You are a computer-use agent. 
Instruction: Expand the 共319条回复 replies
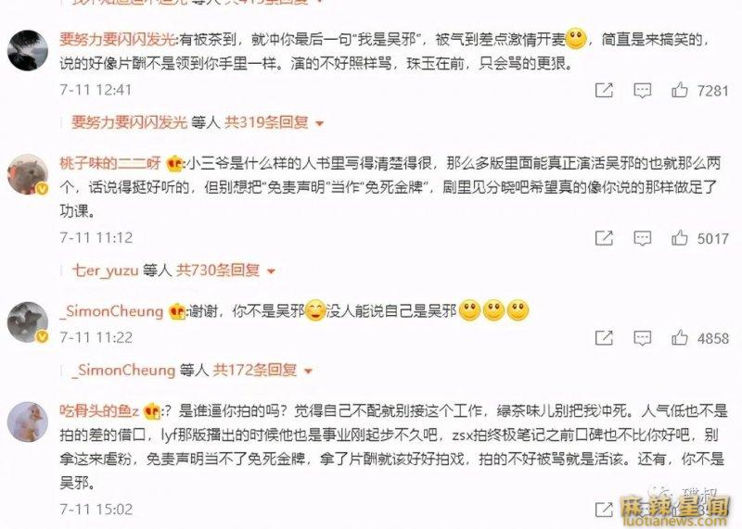(274, 122)
